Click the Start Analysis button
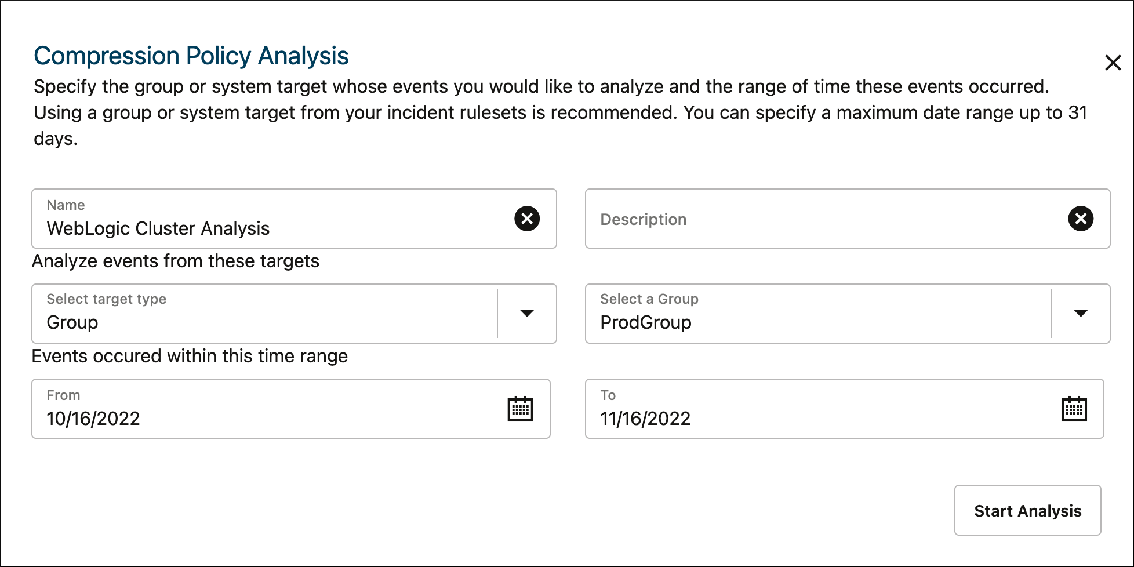Viewport: 1134px width, 567px height. pos(1027,510)
